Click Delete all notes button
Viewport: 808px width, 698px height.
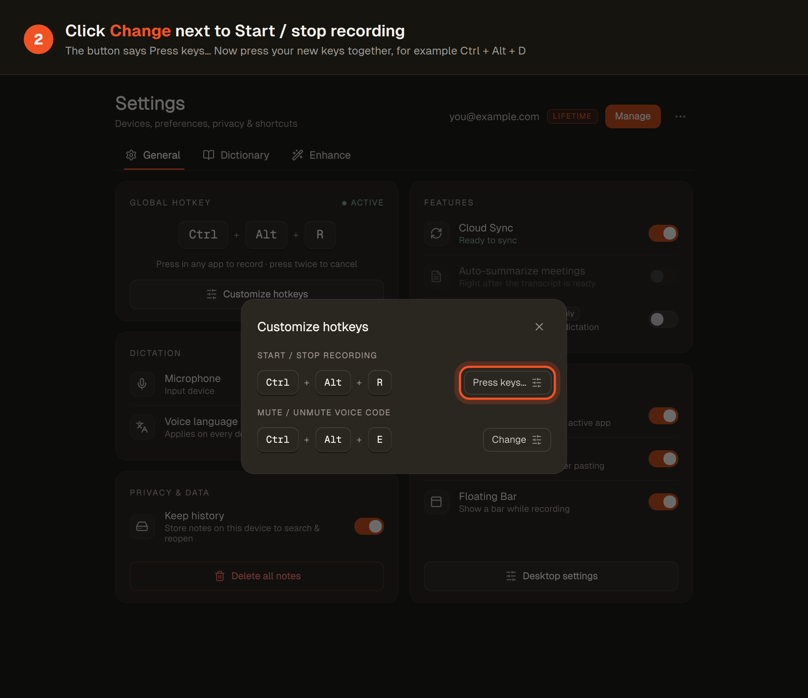pos(256,576)
